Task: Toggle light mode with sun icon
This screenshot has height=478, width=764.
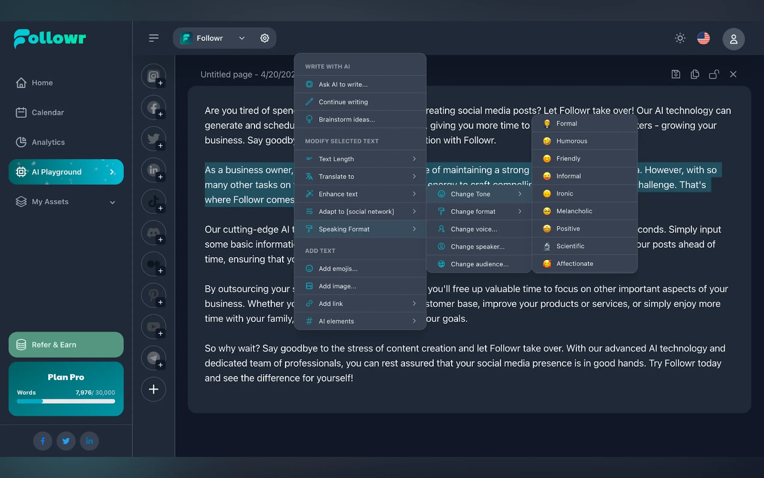Action: [x=680, y=38]
